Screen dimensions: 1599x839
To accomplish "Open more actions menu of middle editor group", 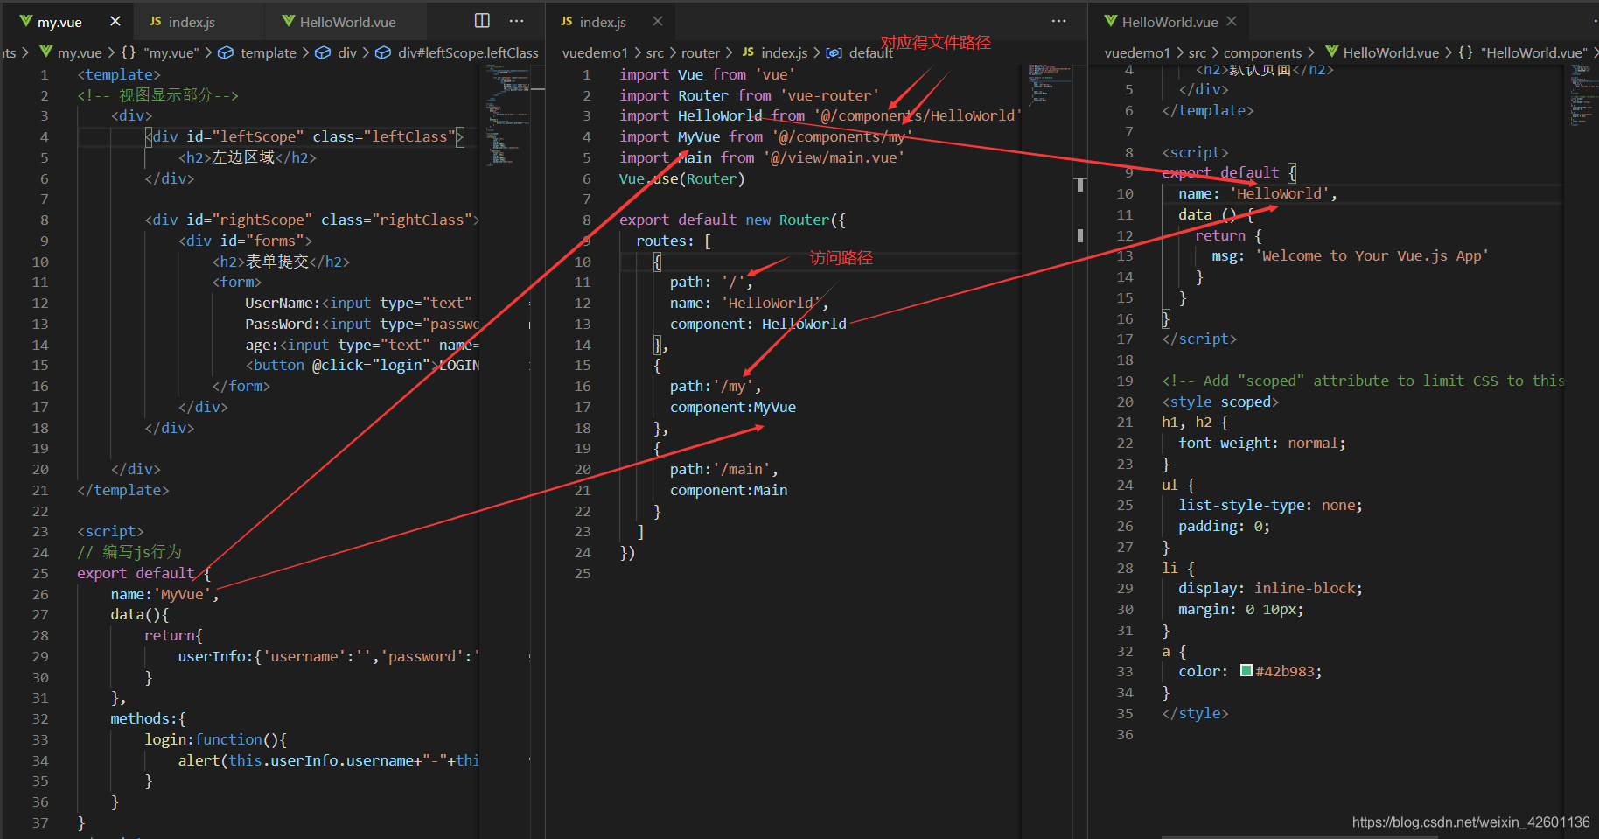I will [x=1058, y=21].
